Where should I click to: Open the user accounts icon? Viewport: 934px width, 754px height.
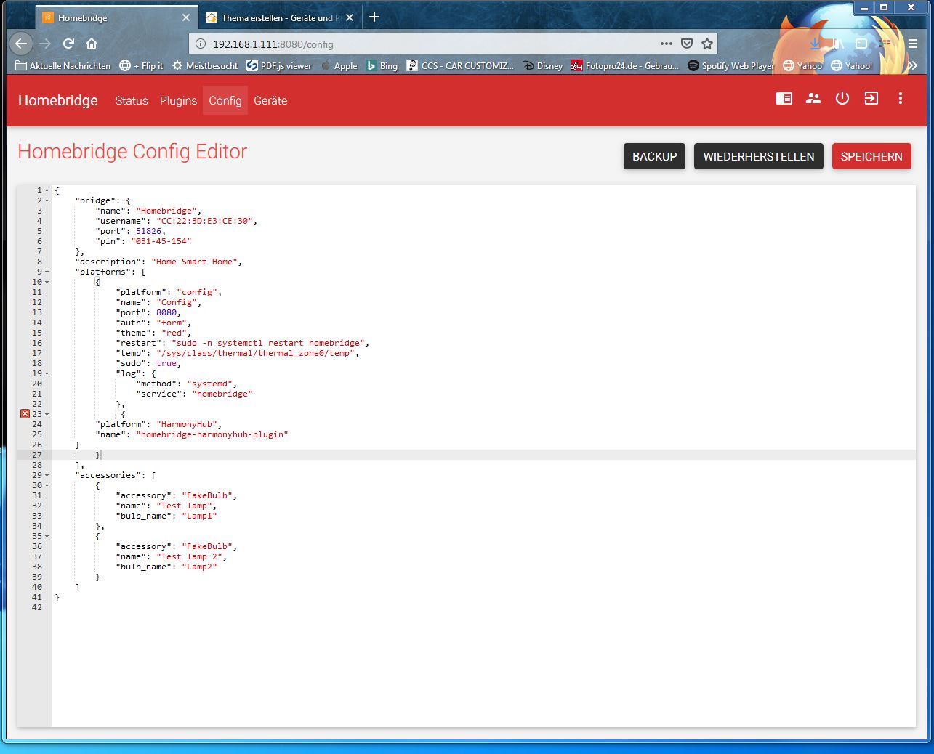point(813,99)
